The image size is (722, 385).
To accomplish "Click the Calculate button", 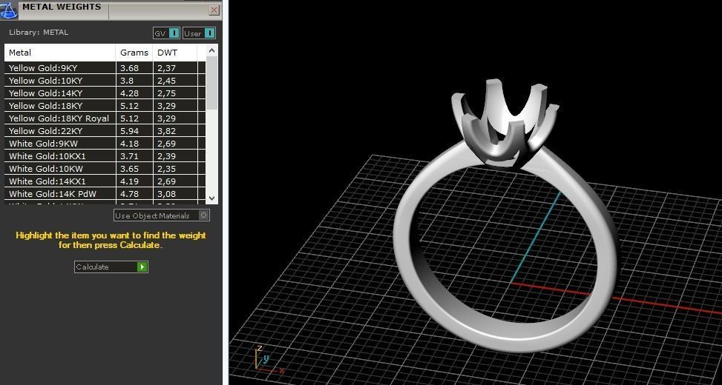I will click(x=111, y=267).
